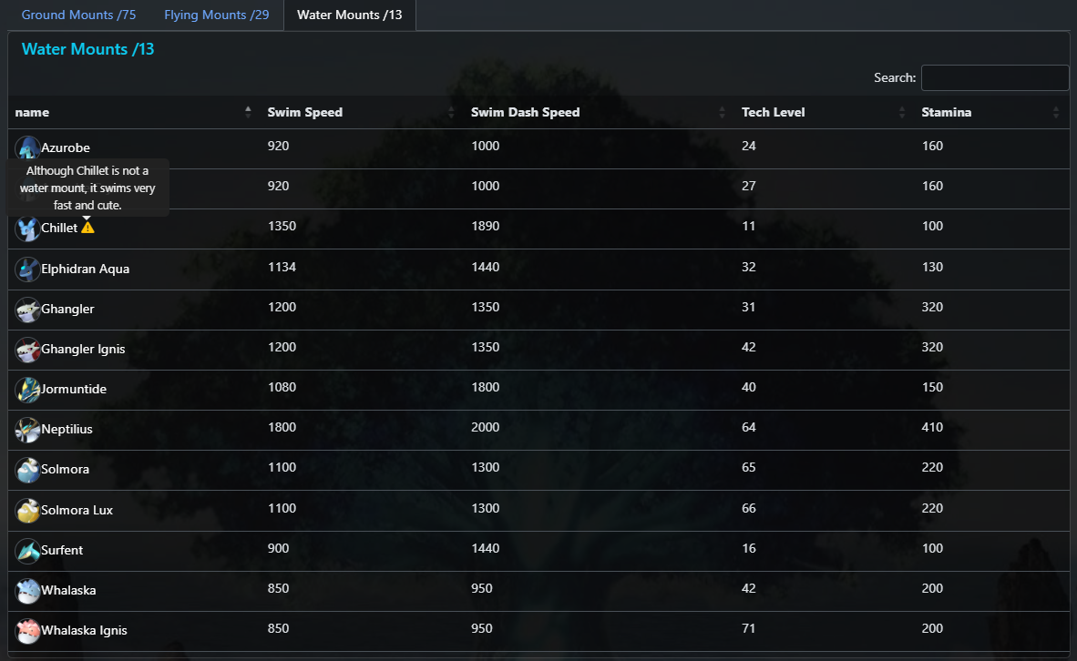Click Whalaska Ignis tech level 71
The width and height of the screenshot is (1077, 661).
pyautogui.click(x=749, y=629)
